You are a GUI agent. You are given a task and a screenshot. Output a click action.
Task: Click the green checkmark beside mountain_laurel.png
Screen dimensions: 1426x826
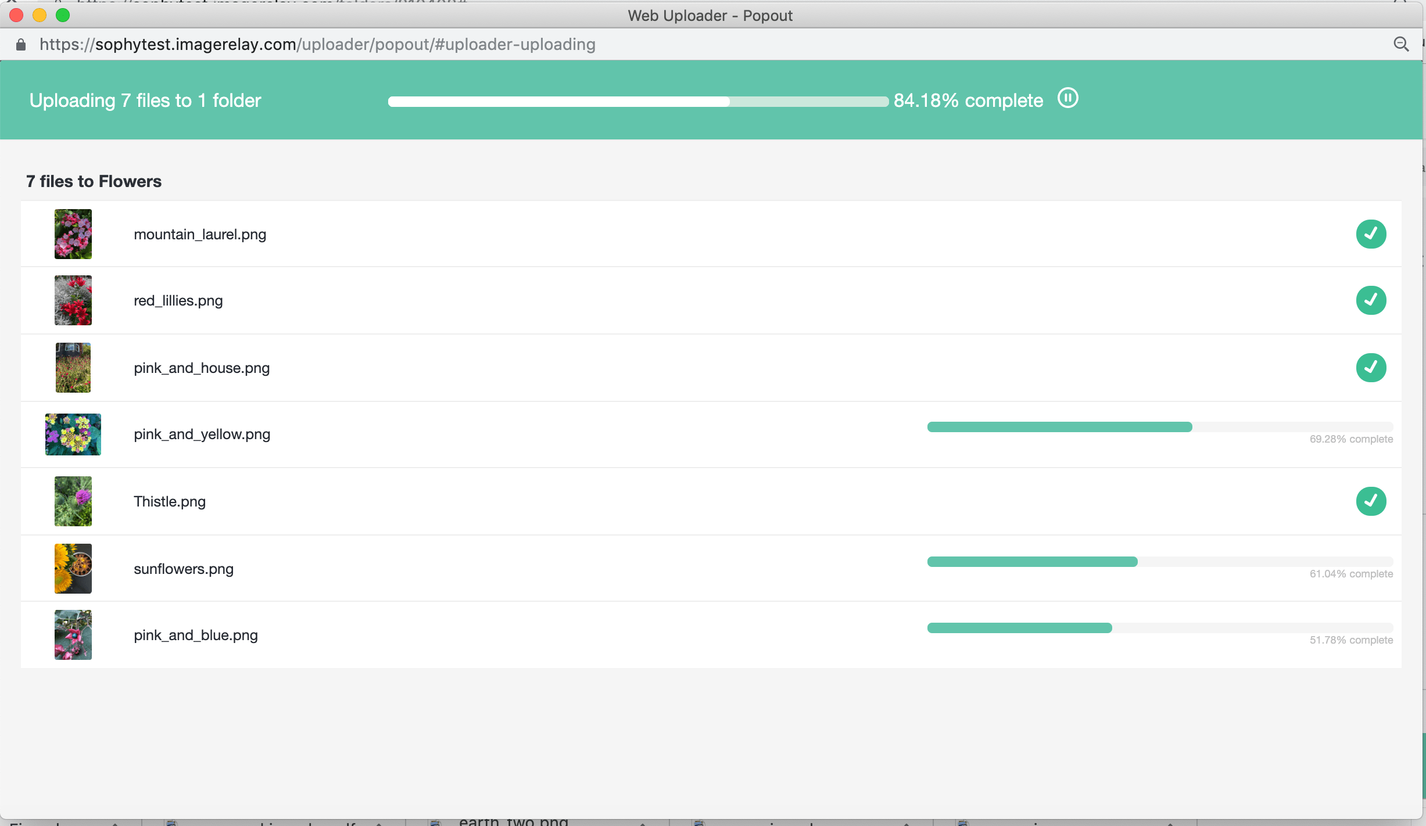point(1371,234)
